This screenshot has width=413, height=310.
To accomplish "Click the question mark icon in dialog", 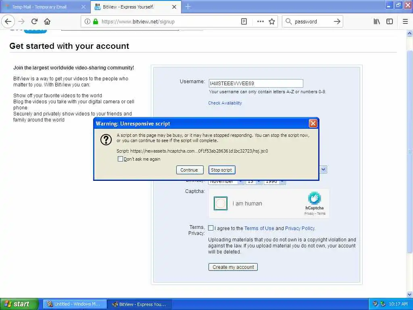I will click(106, 139).
